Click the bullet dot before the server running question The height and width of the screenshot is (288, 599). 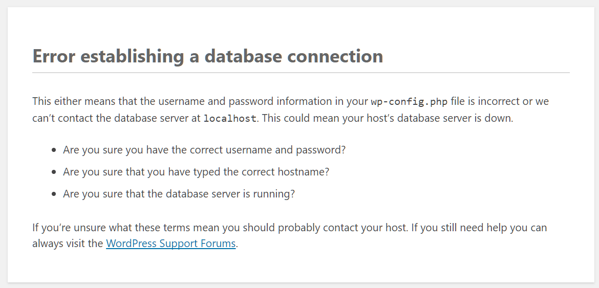(54, 194)
